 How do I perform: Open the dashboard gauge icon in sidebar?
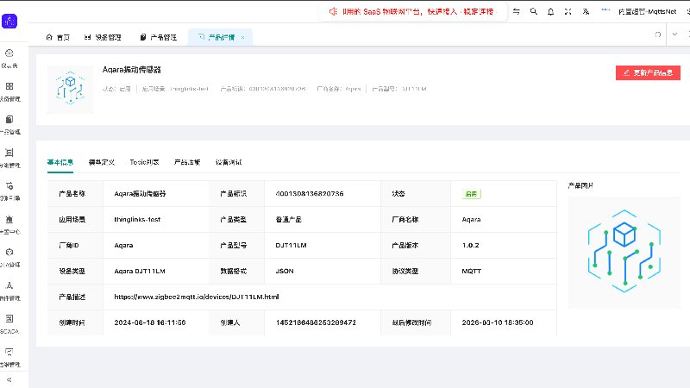click(9, 53)
